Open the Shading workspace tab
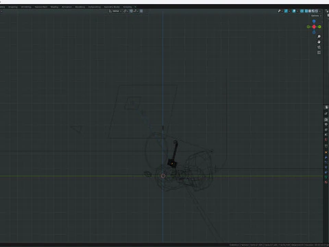 pyautogui.click(x=54, y=7)
